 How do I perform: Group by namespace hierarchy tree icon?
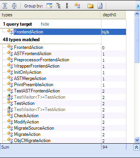click(x=58, y=6)
